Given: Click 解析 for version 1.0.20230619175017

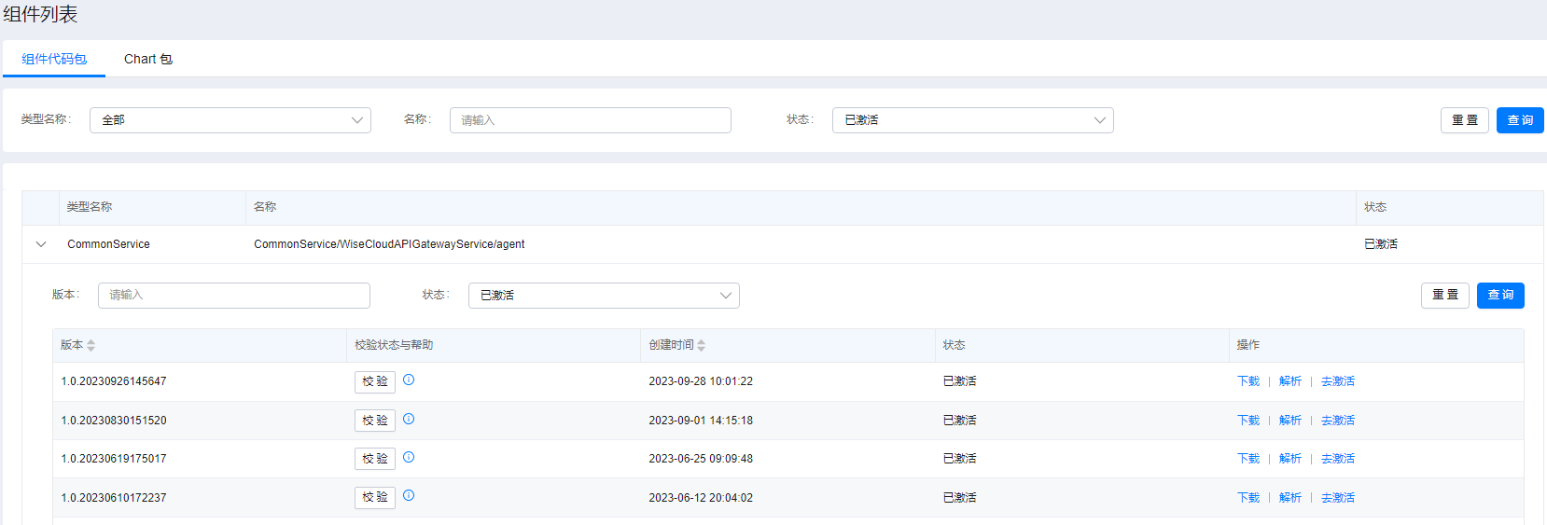Looking at the screenshot, I should click(x=1289, y=459).
